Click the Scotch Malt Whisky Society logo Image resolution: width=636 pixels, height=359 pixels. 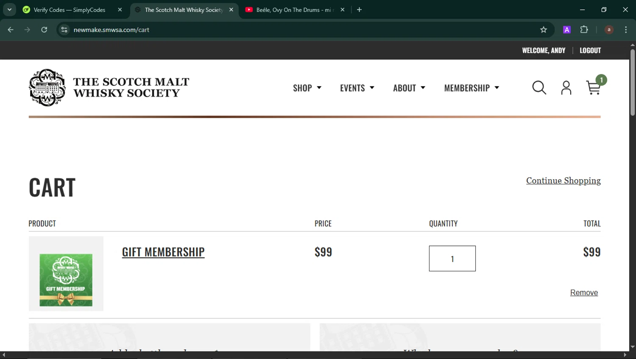point(109,88)
